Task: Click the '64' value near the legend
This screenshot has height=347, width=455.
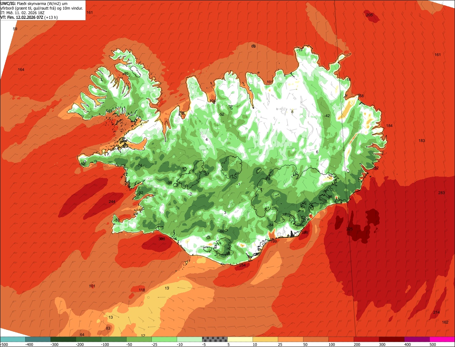Action: [82, 335]
